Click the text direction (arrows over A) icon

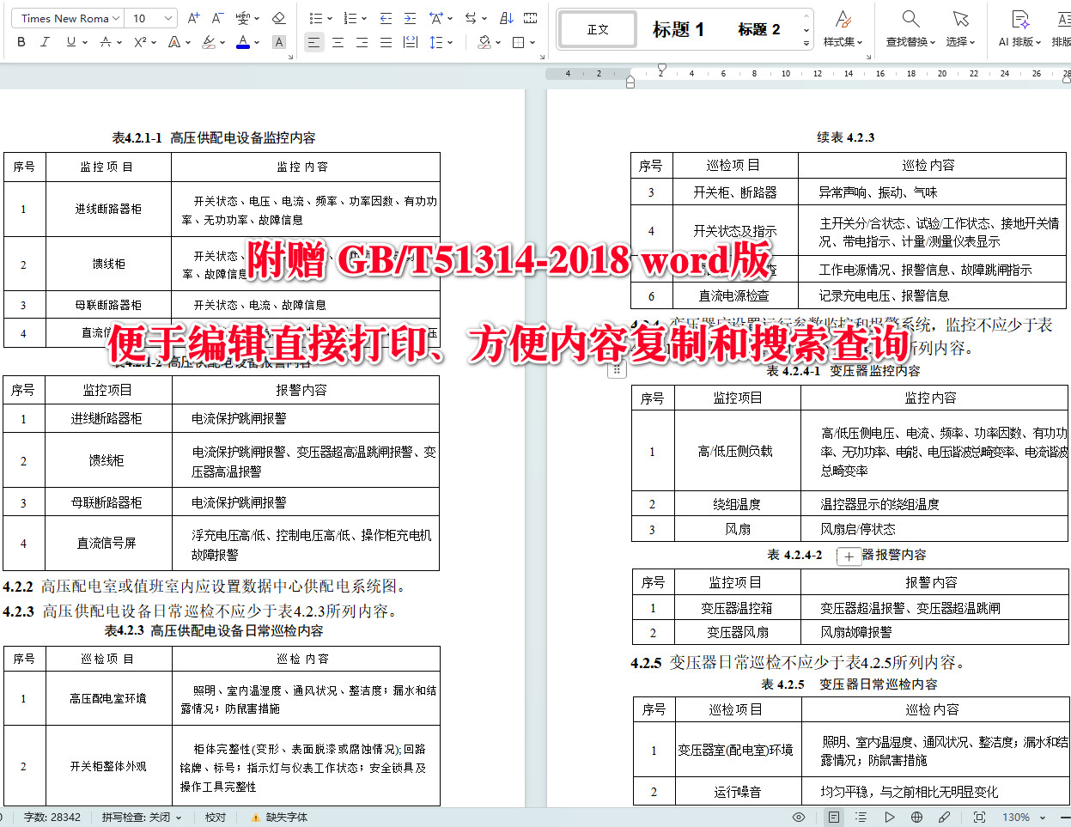435,18
